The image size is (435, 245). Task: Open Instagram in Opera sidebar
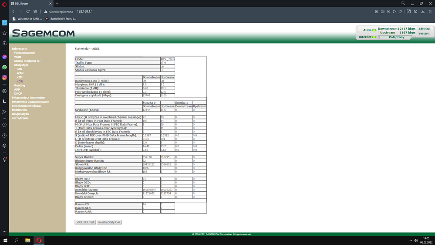(x=4, y=78)
